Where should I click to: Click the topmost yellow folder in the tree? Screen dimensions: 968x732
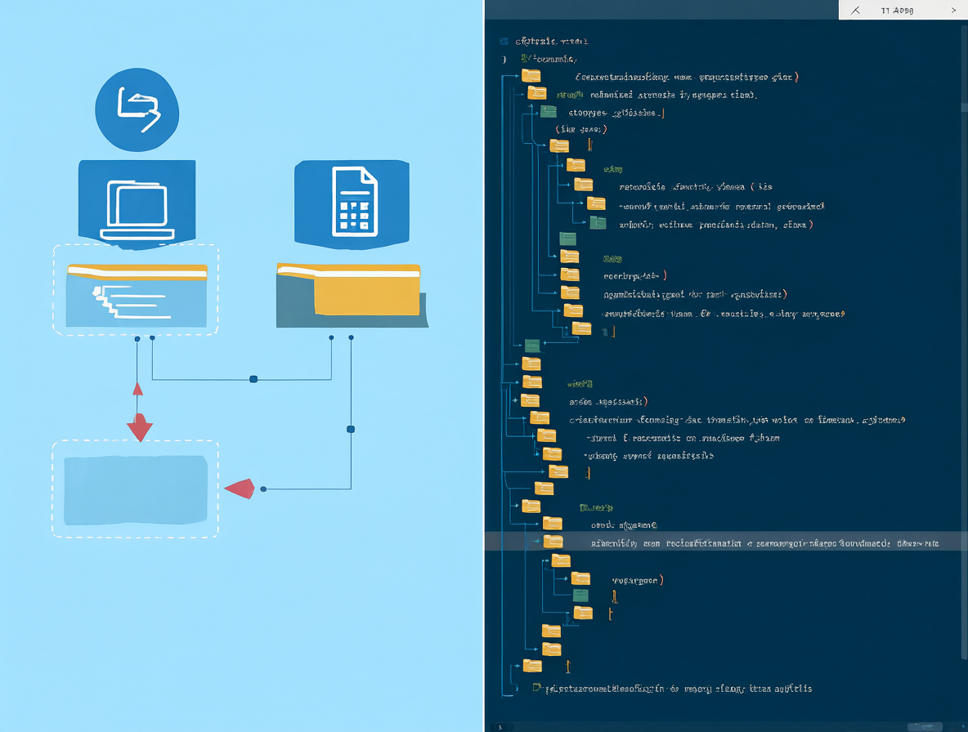pos(531,76)
